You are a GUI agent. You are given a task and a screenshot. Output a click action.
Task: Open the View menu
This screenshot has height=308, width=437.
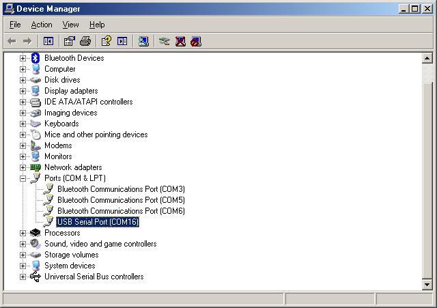point(70,25)
